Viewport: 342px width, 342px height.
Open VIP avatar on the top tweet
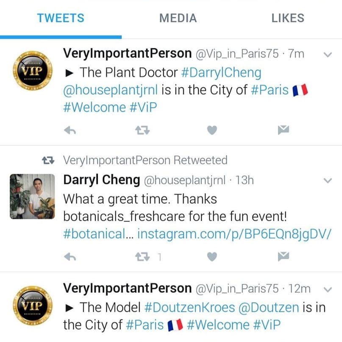coord(33,70)
